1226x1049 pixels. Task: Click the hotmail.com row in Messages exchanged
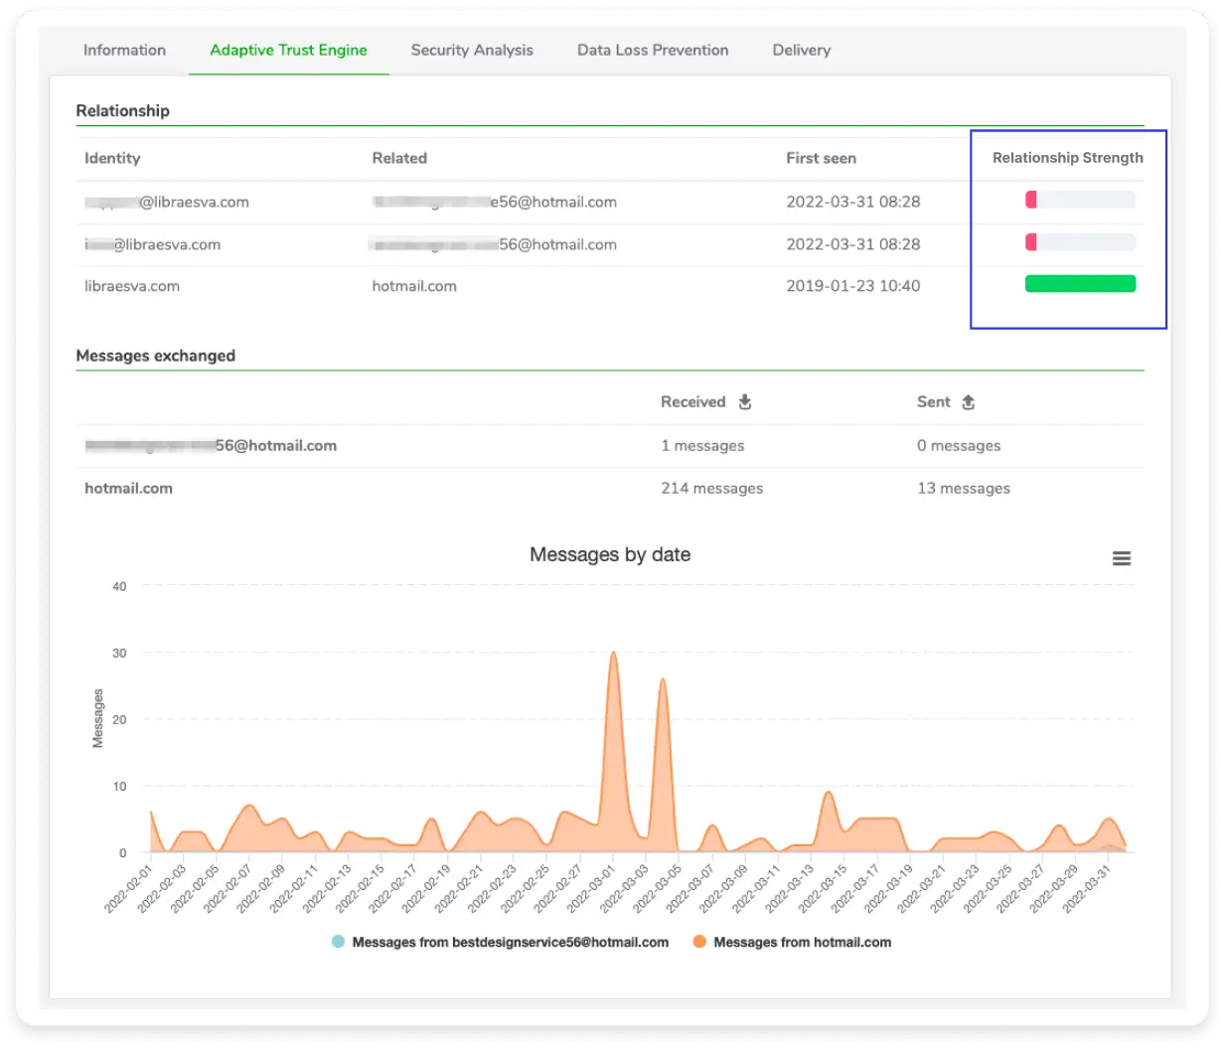(610, 488)
